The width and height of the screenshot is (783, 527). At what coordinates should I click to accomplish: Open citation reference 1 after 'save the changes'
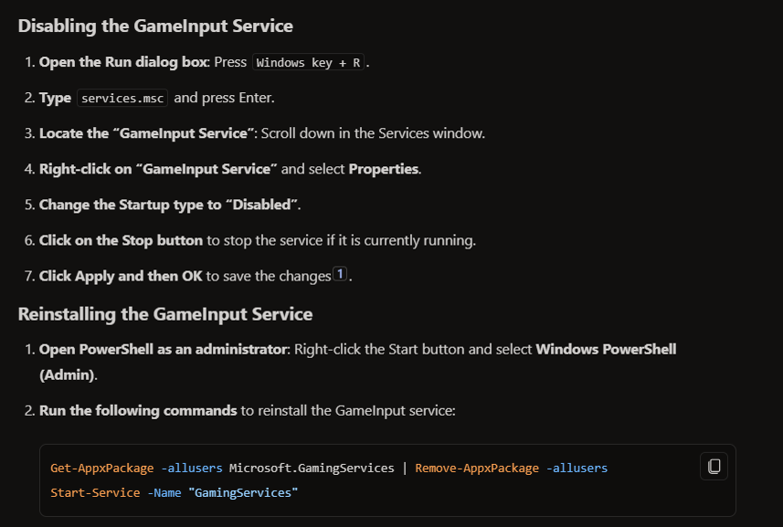tap(340, 274)
